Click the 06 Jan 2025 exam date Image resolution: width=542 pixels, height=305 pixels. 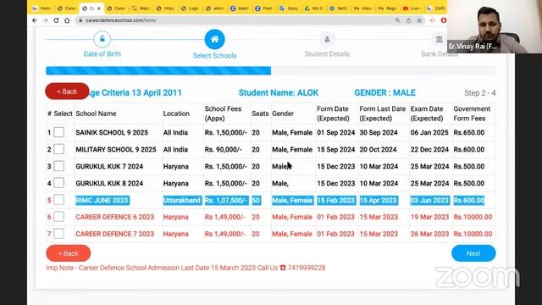(429, 132)
